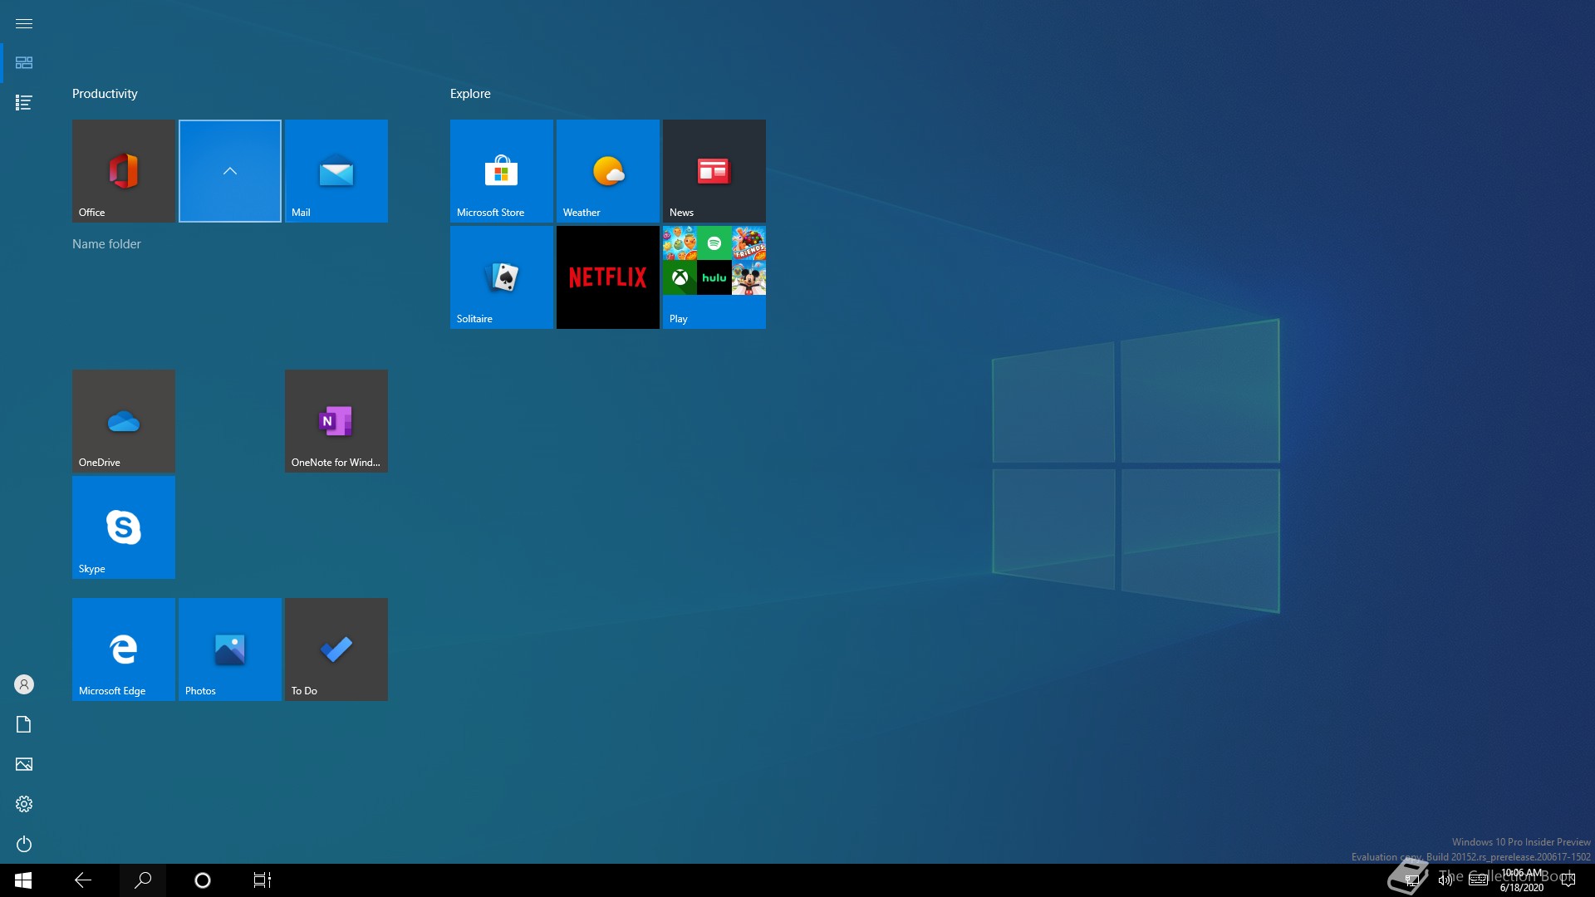This screenshot has width=1595, height=897.
Task: Open taskbar Search
Action: point(143,880)
